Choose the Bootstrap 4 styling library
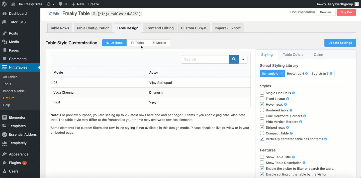This screenshot has width=361, height=178. [297, 74]
